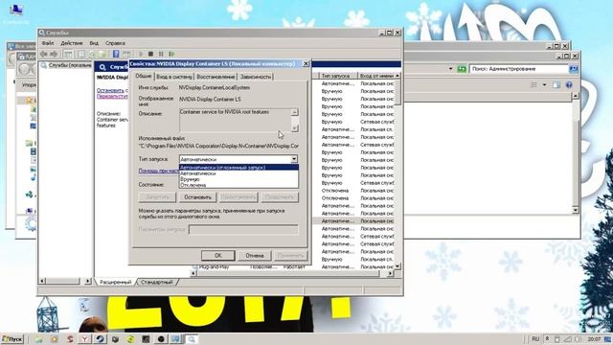Switch to the 'Зависимости' tab
The image size is (613, 345).
[256, 77]
